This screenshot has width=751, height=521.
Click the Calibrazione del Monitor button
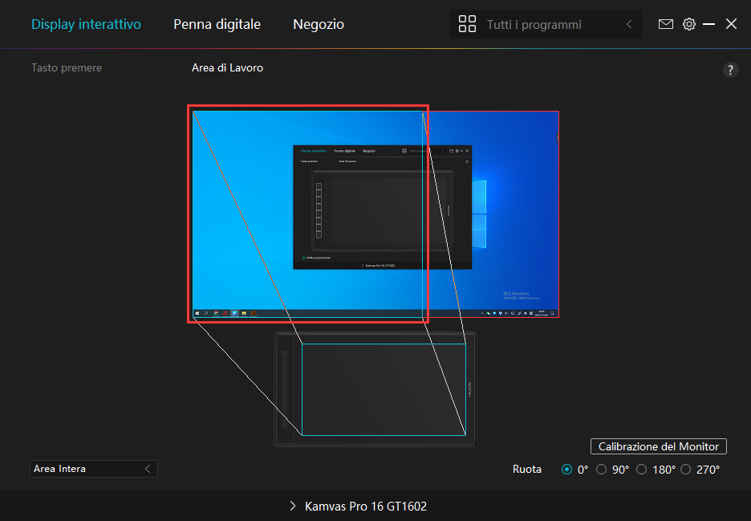click(x=658, y=446)
